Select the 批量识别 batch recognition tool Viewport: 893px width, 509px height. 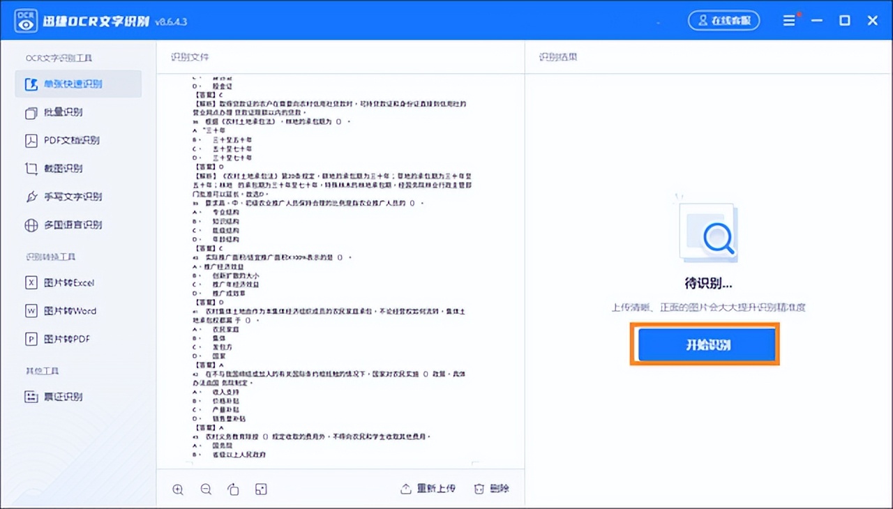64,112
